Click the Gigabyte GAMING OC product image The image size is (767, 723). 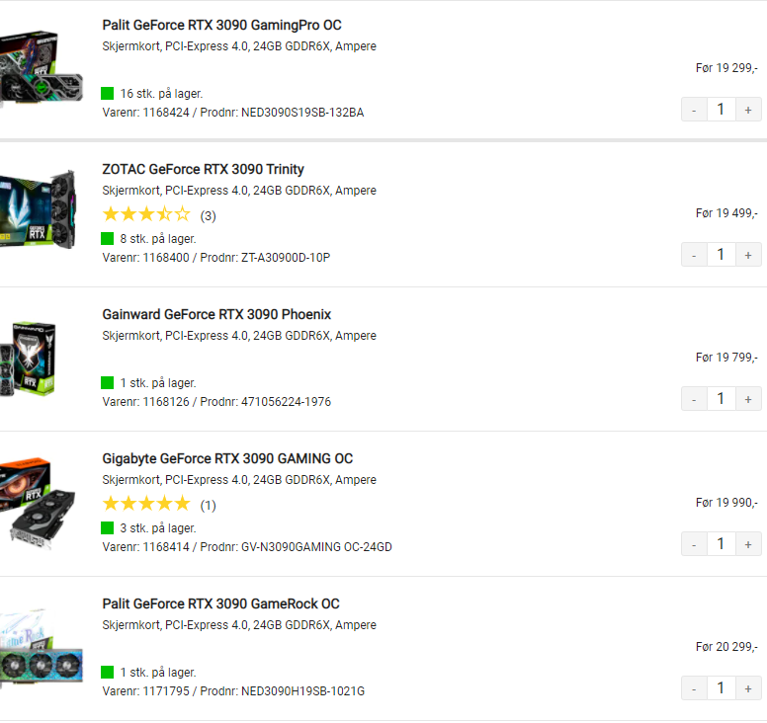[x=38, y=504]
